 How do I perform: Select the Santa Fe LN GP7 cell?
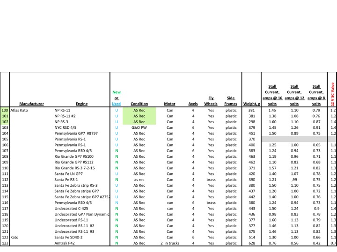click(x=68, y=174)
